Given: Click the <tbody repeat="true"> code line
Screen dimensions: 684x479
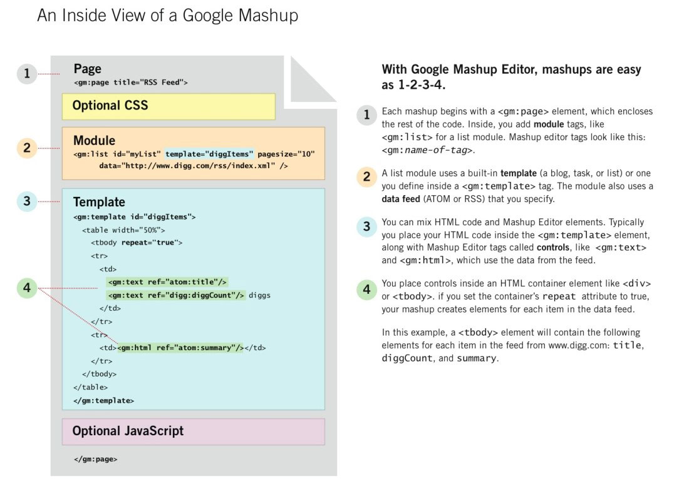Looking at the screenshot, I should click(x=137, y=243).
